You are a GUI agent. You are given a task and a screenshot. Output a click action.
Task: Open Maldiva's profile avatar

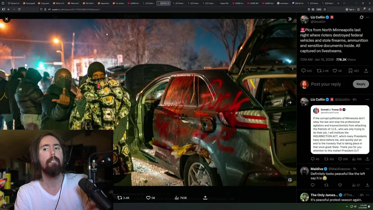304,171
